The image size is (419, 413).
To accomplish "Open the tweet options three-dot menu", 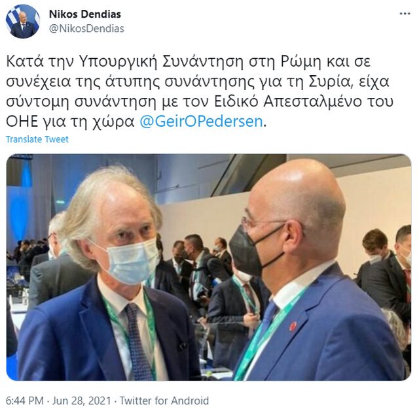I will point(405,14).
